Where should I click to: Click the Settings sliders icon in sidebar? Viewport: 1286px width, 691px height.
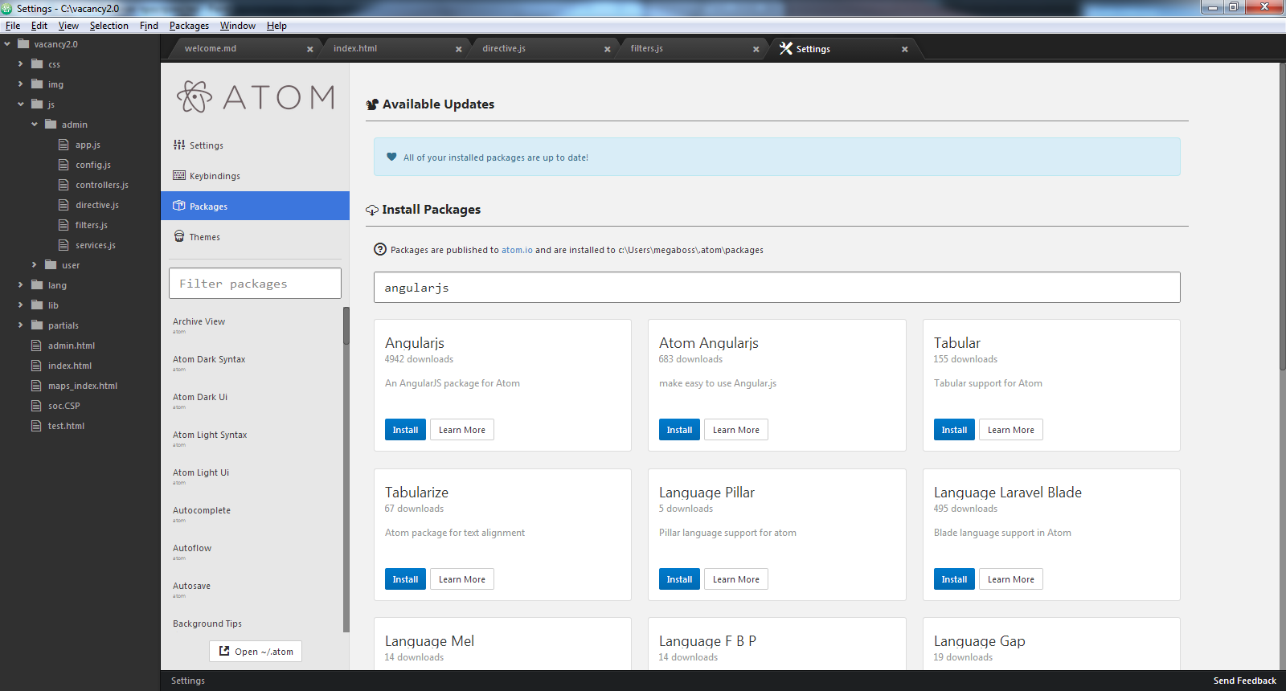[179, 145]
